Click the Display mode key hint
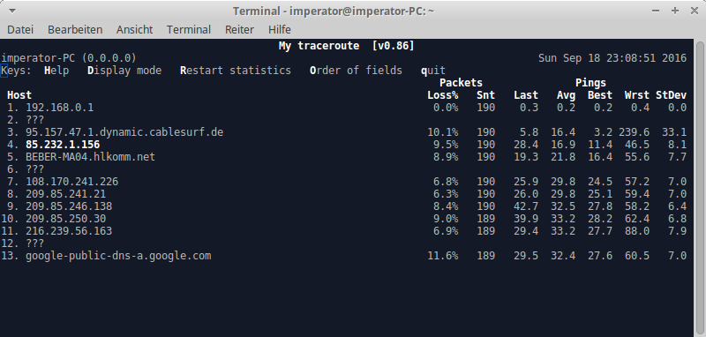Image resolution: width=706 pixels, height=337 pixels. pos(124,71)
